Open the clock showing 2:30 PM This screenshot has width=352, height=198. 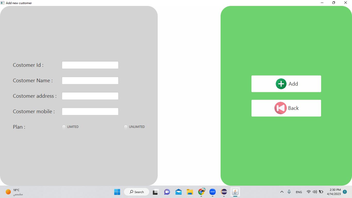pyautogui.click(x=334, y=192)
